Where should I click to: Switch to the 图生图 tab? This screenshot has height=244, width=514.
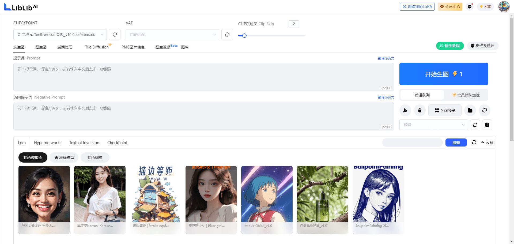coord(41,47)
